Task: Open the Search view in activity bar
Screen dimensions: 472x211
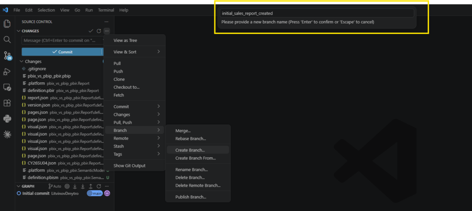Action: pyautogui.click(x=7, y=40)
